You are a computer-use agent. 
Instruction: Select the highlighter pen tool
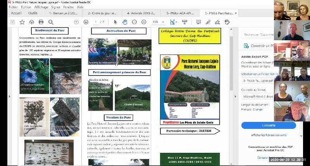tap(208, 22)
